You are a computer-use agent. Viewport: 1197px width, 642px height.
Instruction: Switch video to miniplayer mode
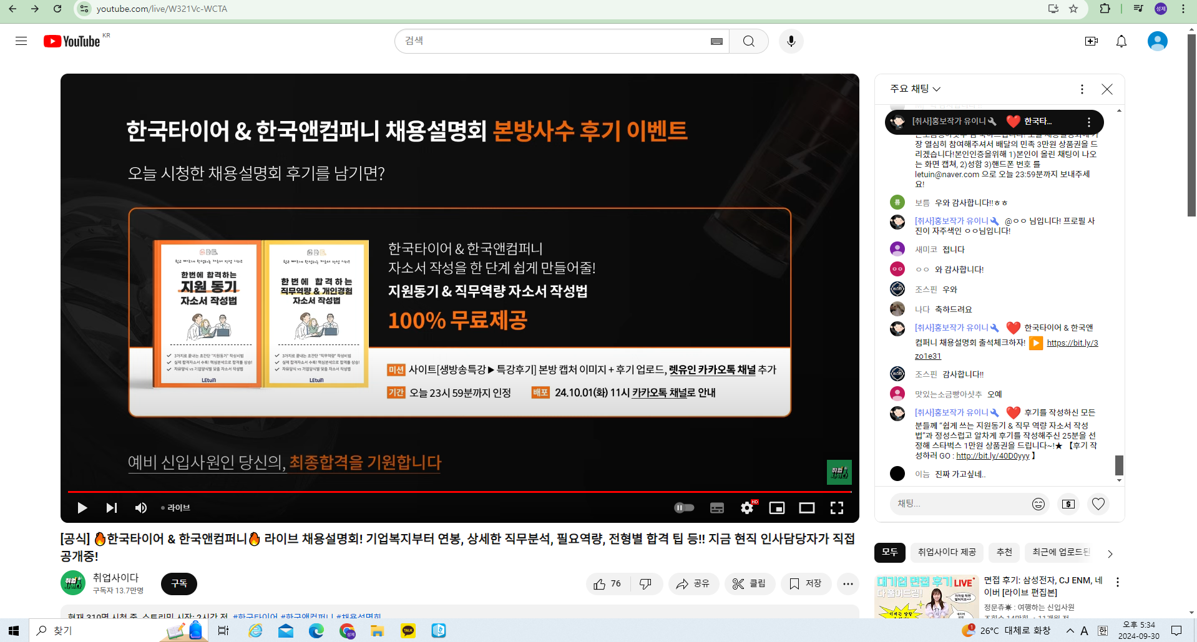tap(776, 508)
